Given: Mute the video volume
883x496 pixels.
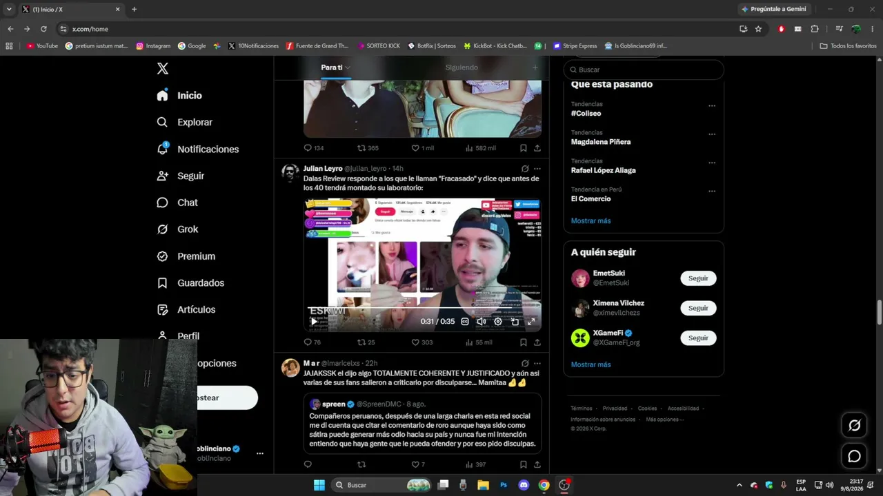Looking at the screenshot, I should click(482, 322).
